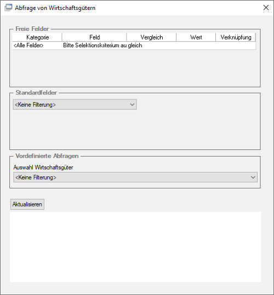Click the Bitte Selektionskriterium field cell
The image size is (274, 295).
tap(94, 46)
